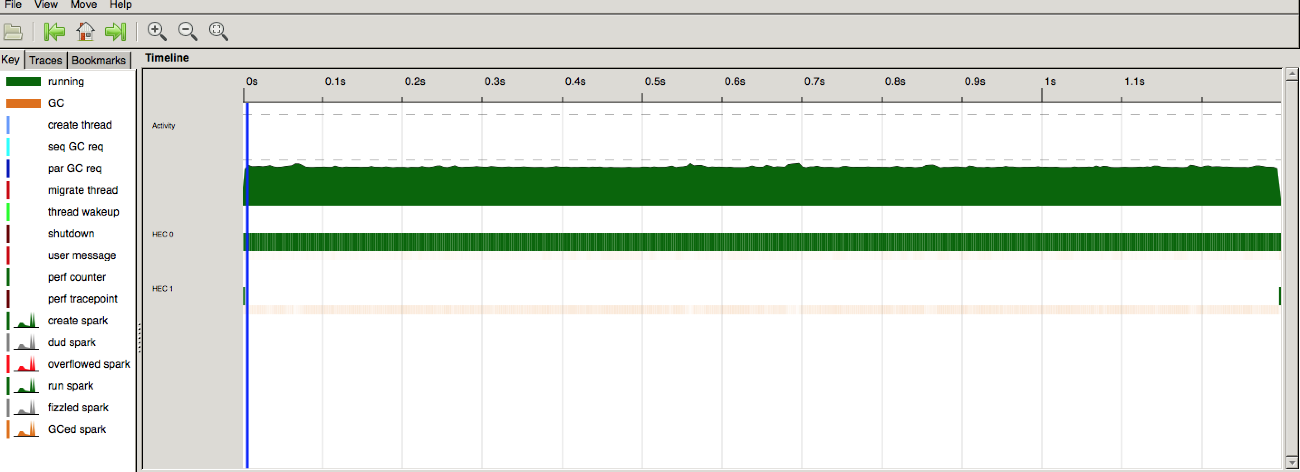This screenshot has width=1300, height=472.
Task: Switch to the Traces tab
Action: (x=45, y=60)
